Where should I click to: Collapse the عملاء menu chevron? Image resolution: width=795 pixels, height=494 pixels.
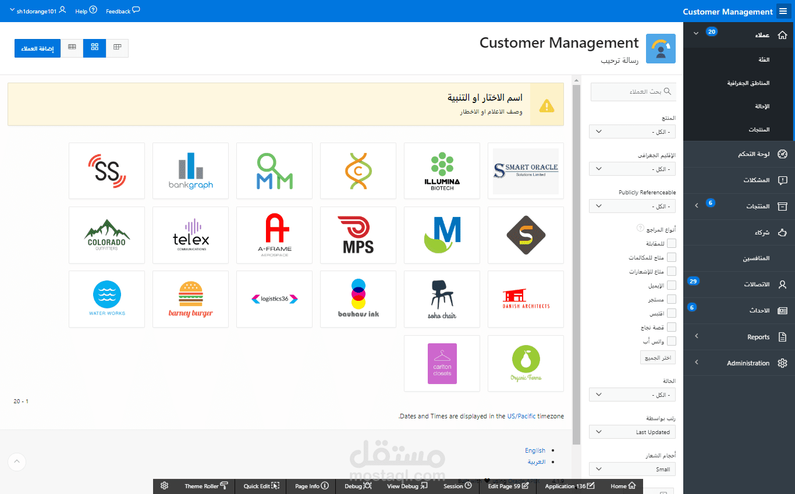pos(696,34)
